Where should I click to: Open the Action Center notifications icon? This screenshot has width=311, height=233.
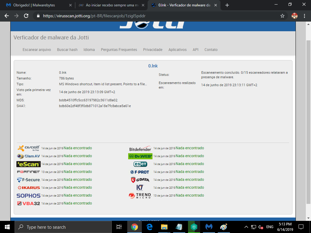(x=301, y=227)
